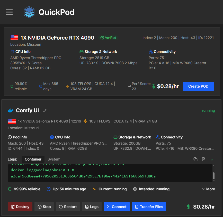Click the Connect button
Screen dimensions: 223x217
pyautogui.click(x=117, y=207)
